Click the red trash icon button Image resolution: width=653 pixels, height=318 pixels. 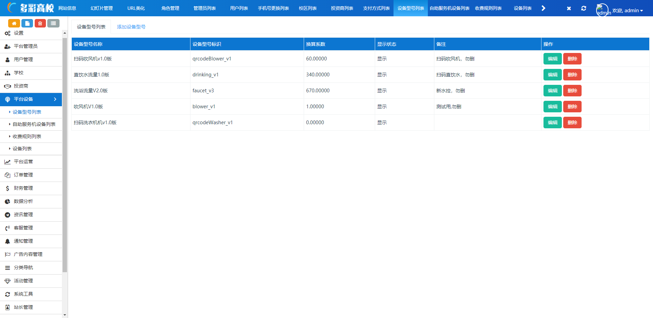point(40,23)
